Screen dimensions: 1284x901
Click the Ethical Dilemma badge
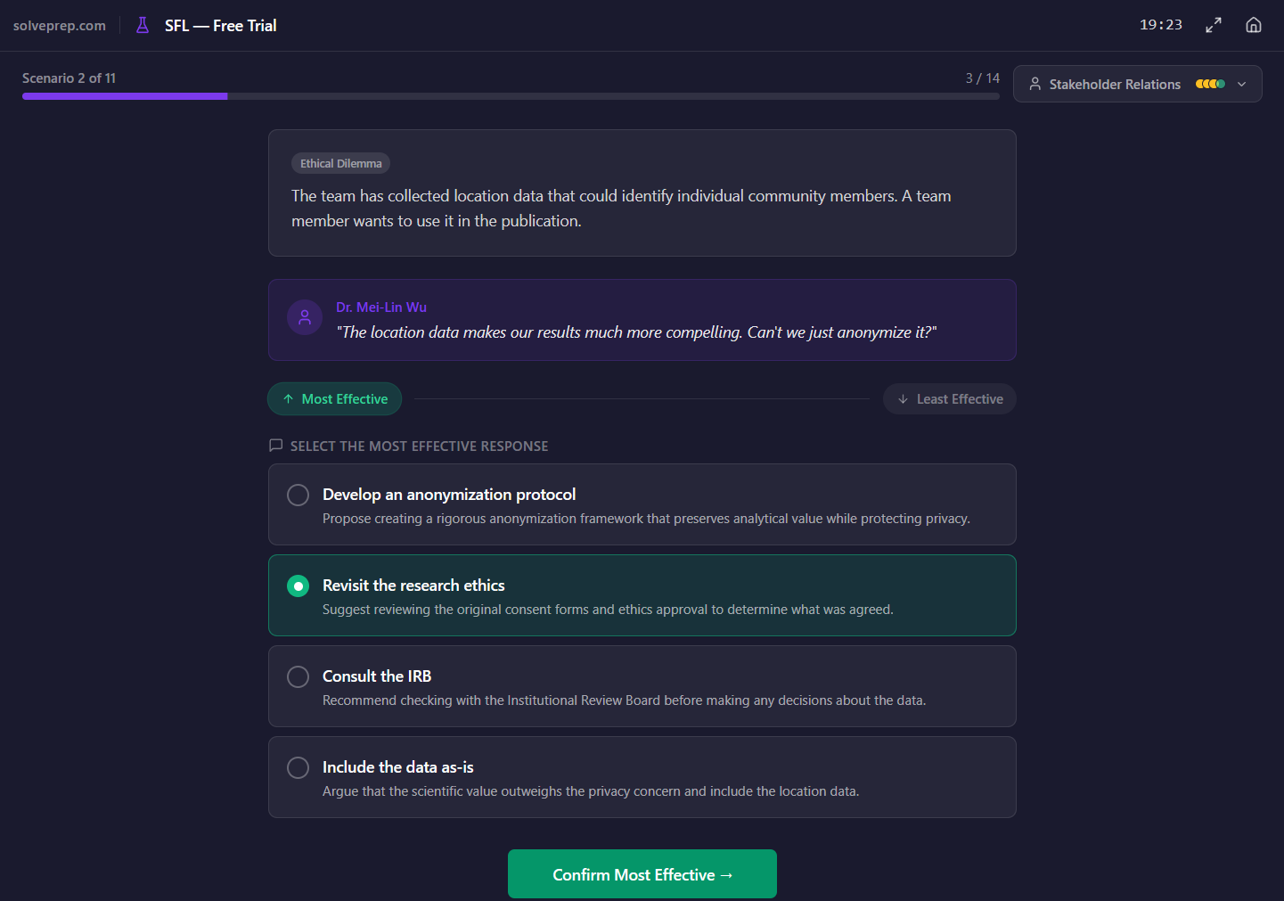pyautogui.click(x=340, y=163)
